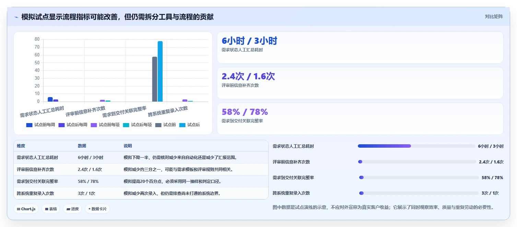
Task: Click the chart x-axis label 需求状态人工汇总耗时
Action: pyautogui.click(x=42, y=112)
